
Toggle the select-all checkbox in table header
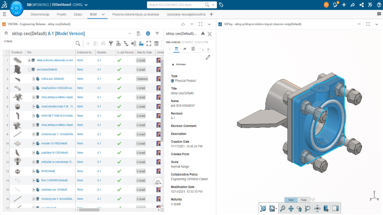tap(7, 53)
